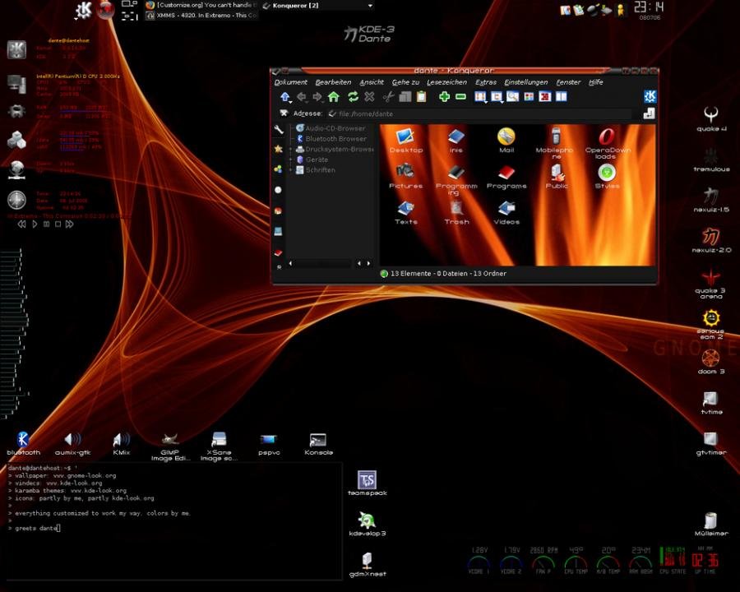
Task: Click the green Home button in Konqueror toolbar
Action: [x=334, y=97]
